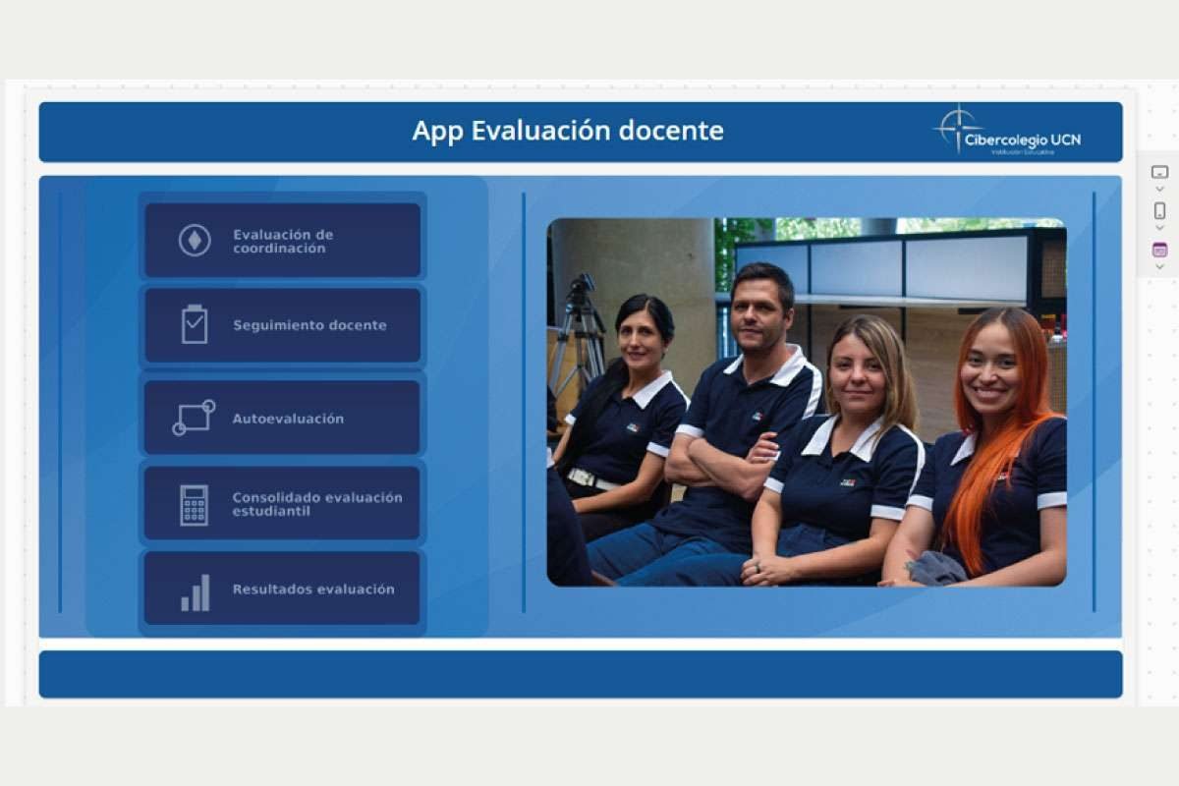1179x786 pixels.
Task: Select the Autoevaluación shapes icon
Action: click(x=193, y=417)
